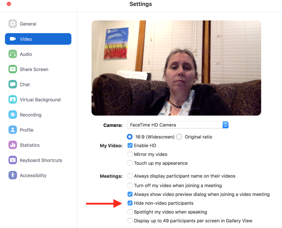Screen dimensions: 282x228
Task: Open the Accessibility figure icon
Action: point(13,175)
